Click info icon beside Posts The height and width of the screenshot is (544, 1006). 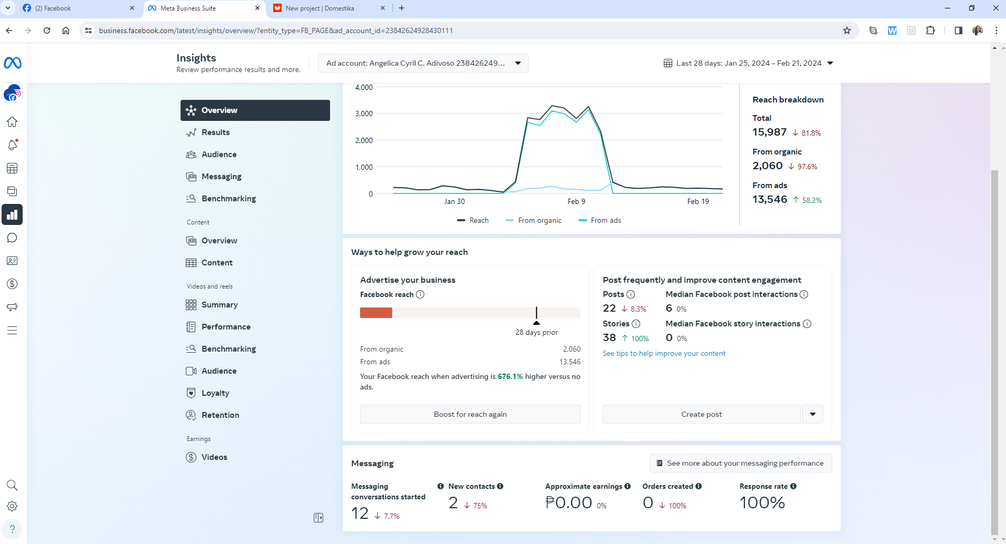(631, 294)
